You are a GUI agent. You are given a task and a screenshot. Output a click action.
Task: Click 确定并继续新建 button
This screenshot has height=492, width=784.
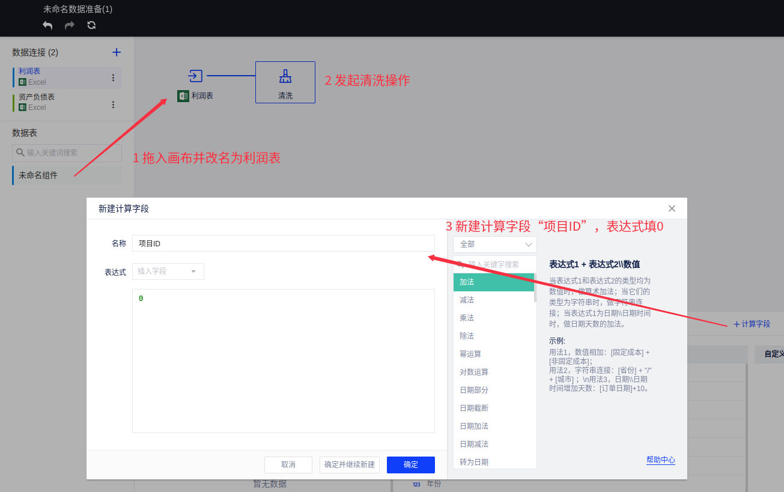coord(349,465)
